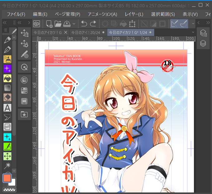Select the Pen tool
212x194 pixels.
click(7, 40)
